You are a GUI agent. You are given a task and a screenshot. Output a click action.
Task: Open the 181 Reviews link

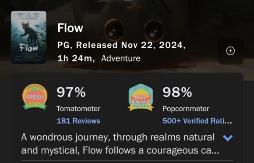tap(78, 121)
